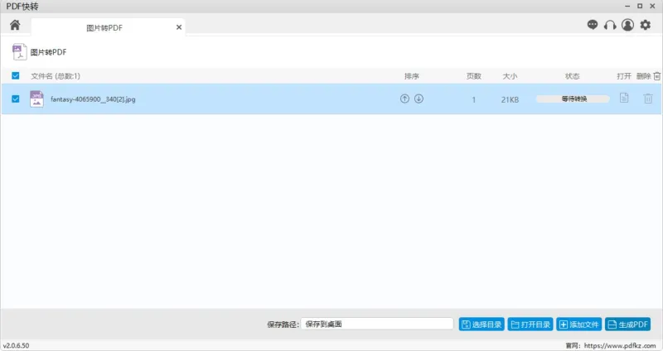Go to the home screen icon
This screenshot has height=351, width=663.
point(15,26)
